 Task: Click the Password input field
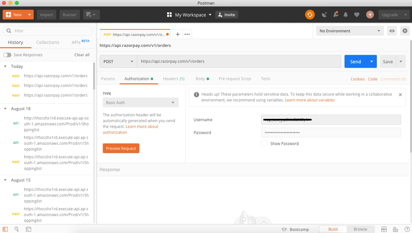coord(331,133)
